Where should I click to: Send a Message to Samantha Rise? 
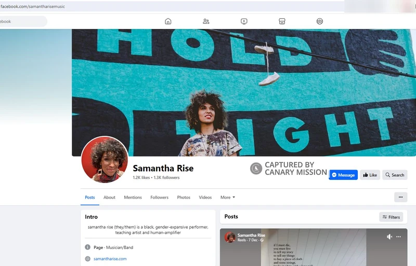click(x=343, y=175)
